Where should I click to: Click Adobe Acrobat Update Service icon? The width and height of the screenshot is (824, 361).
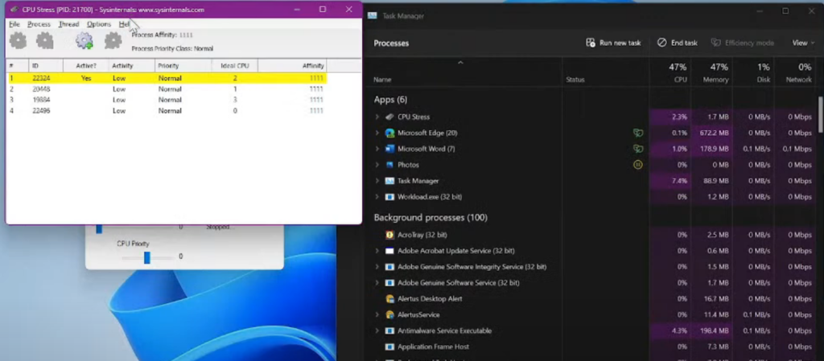pyautogui.click(x=389, y=251)
